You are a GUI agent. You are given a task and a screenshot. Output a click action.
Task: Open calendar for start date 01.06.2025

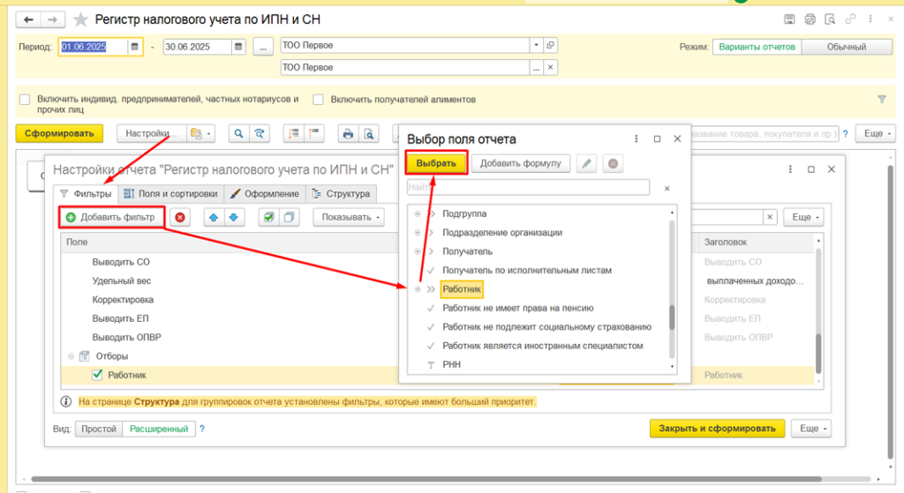134,47
